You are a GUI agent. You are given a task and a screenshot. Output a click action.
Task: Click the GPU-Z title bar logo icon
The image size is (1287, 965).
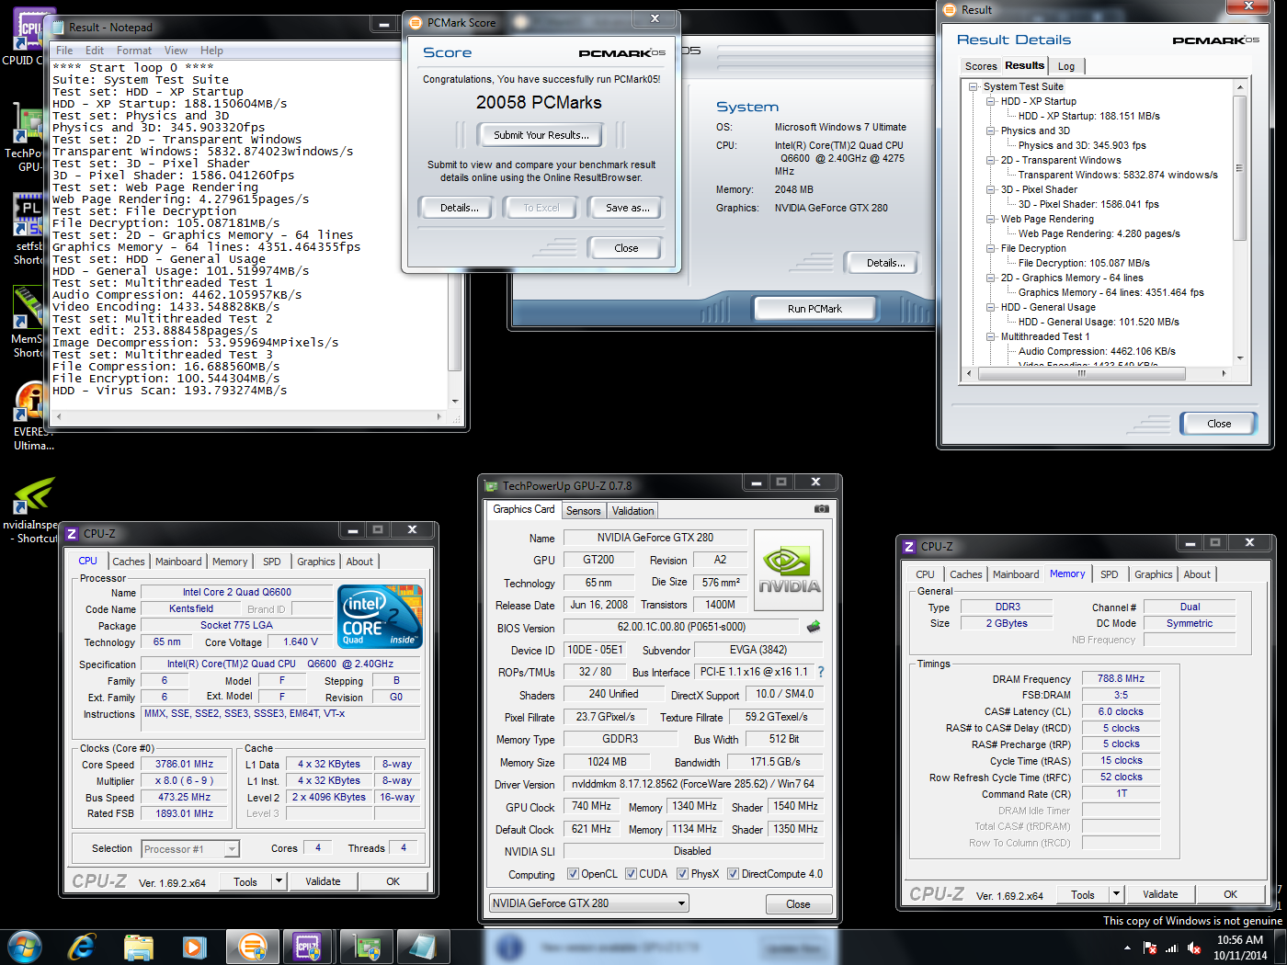tap(491, 485)
